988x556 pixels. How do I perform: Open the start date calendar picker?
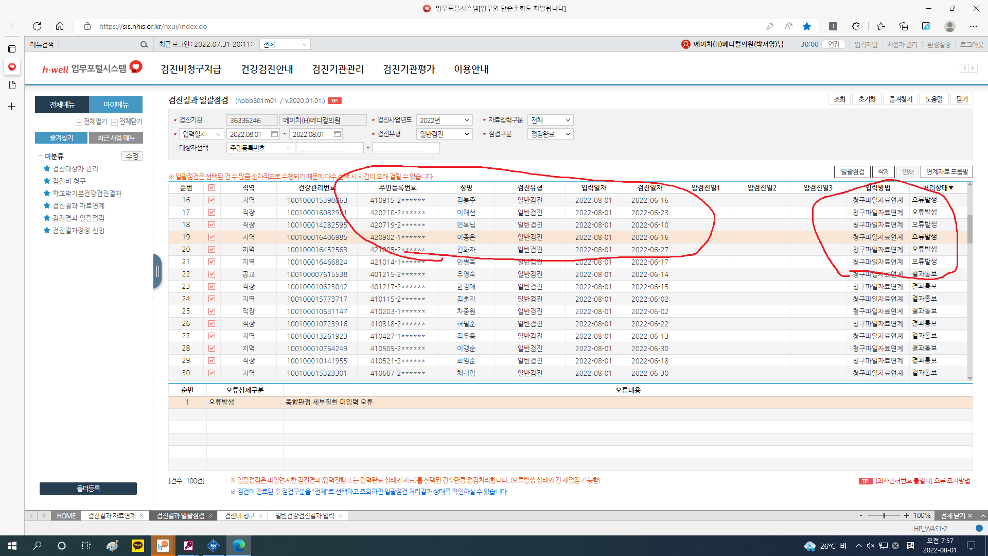coord(274,134)
